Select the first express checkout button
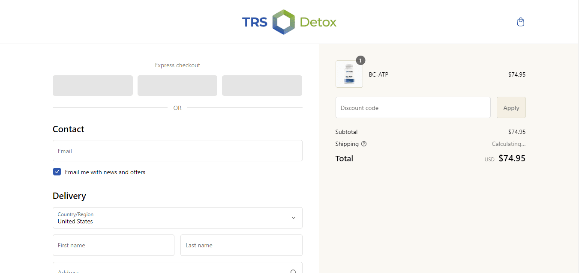The image size is (579, 273). click(x=93, y=86)
